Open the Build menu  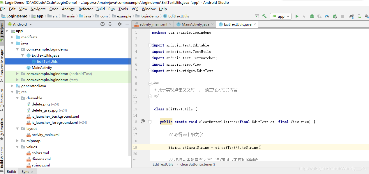[100, 9]
